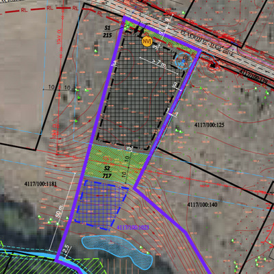Select parcel label 4117/100:1181
The image size is (274, 274).
(x=40, y=184)
